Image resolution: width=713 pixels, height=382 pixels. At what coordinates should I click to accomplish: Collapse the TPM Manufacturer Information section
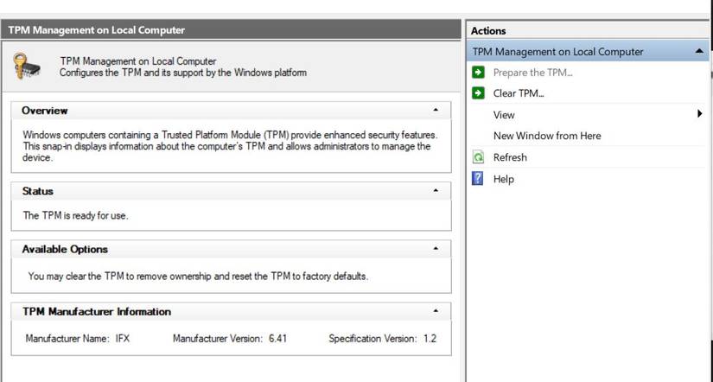click(436, 311)
